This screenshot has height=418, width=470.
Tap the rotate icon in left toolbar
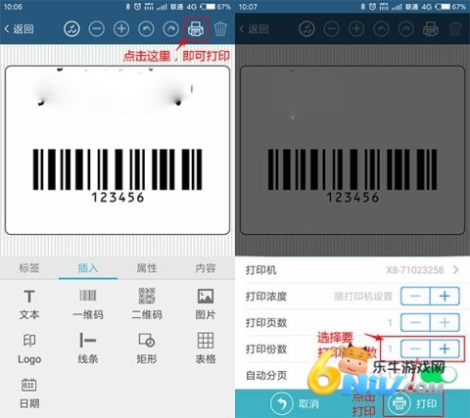coord(71,29)
